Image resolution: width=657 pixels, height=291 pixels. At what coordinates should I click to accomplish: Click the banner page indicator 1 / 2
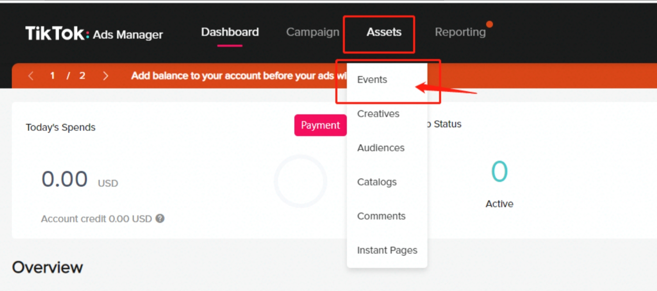[68, 76]
